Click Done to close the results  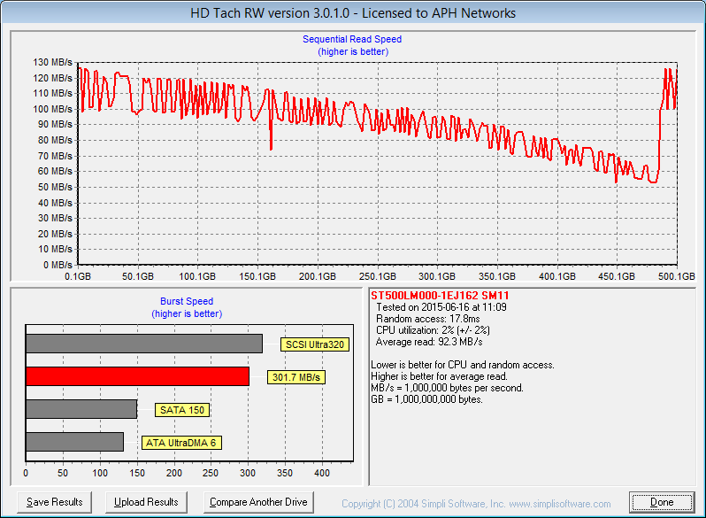(x=662, y=502)
